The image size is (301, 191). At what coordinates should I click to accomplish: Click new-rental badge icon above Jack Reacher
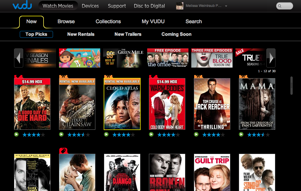(x=198, y=76)
